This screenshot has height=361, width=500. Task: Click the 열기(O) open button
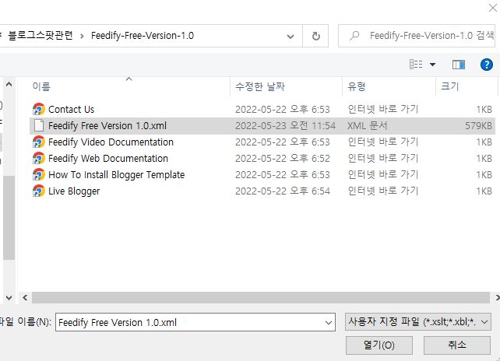379,345
